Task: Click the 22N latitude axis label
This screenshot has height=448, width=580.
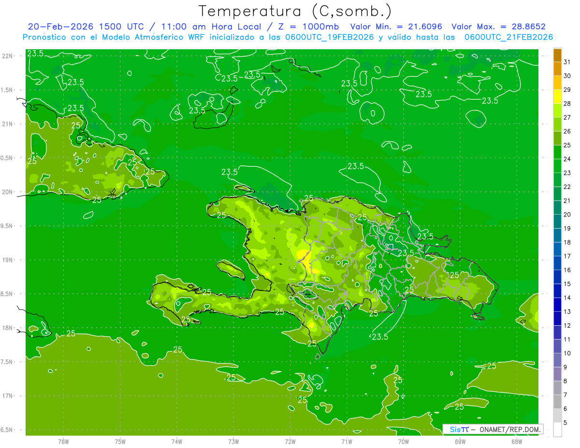Action: click(7, 56)
